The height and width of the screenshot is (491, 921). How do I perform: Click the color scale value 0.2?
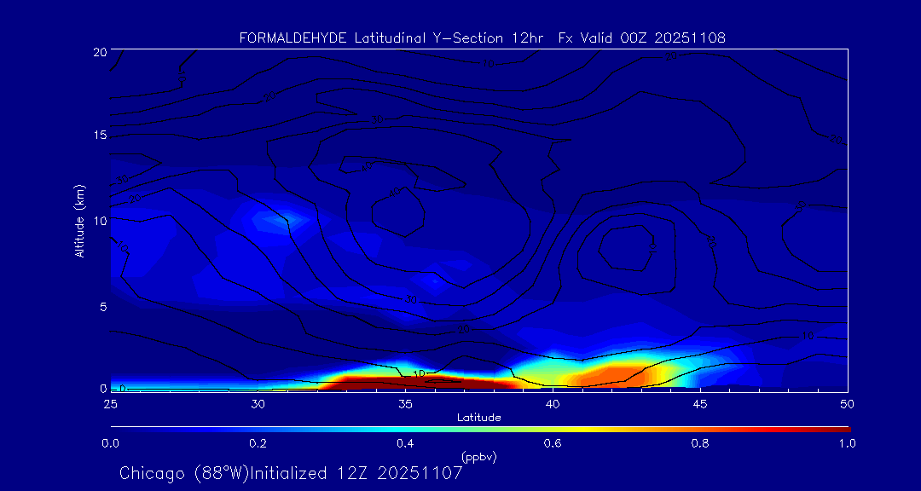[x=258, y=443]
